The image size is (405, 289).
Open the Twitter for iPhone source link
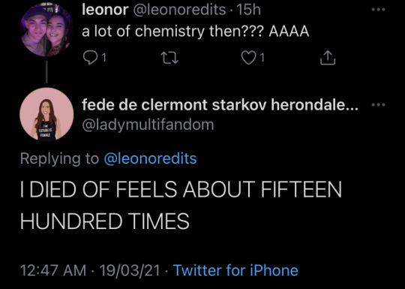pos(235,270)
